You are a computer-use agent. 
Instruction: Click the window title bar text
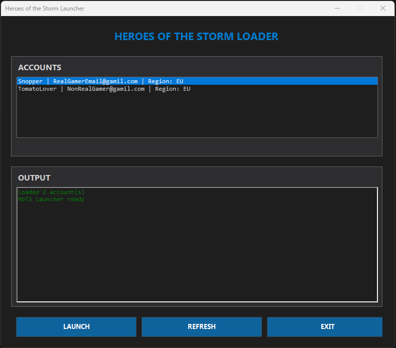point(45,9)
